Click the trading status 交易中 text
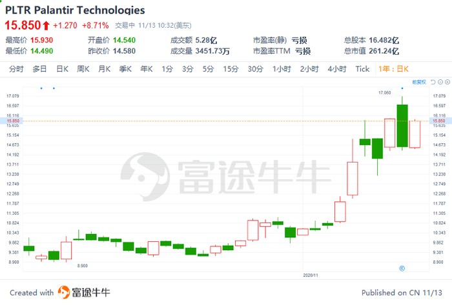Image resolution: width=452 pixels, height=305 pixels. (x=125, y=26)
